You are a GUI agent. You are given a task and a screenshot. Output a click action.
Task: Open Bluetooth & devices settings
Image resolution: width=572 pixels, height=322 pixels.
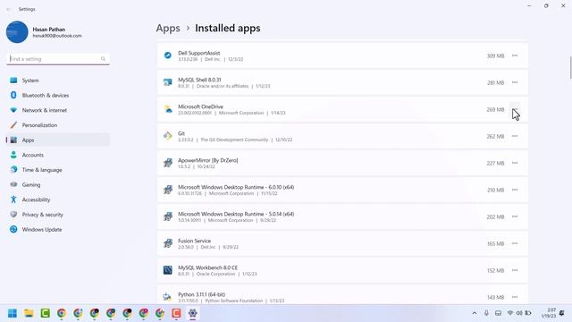58,96
